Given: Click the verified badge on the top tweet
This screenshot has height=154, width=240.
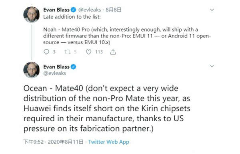Looking at the screenshot, I should (73, 10).
